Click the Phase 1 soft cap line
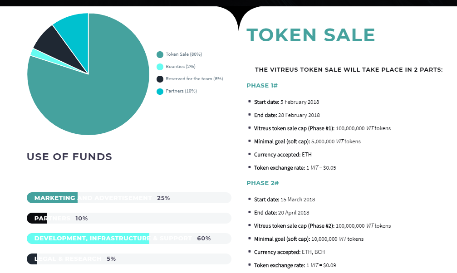Image resolution: width=457 pixels, height=273 pixels. (x=307, y=141)
